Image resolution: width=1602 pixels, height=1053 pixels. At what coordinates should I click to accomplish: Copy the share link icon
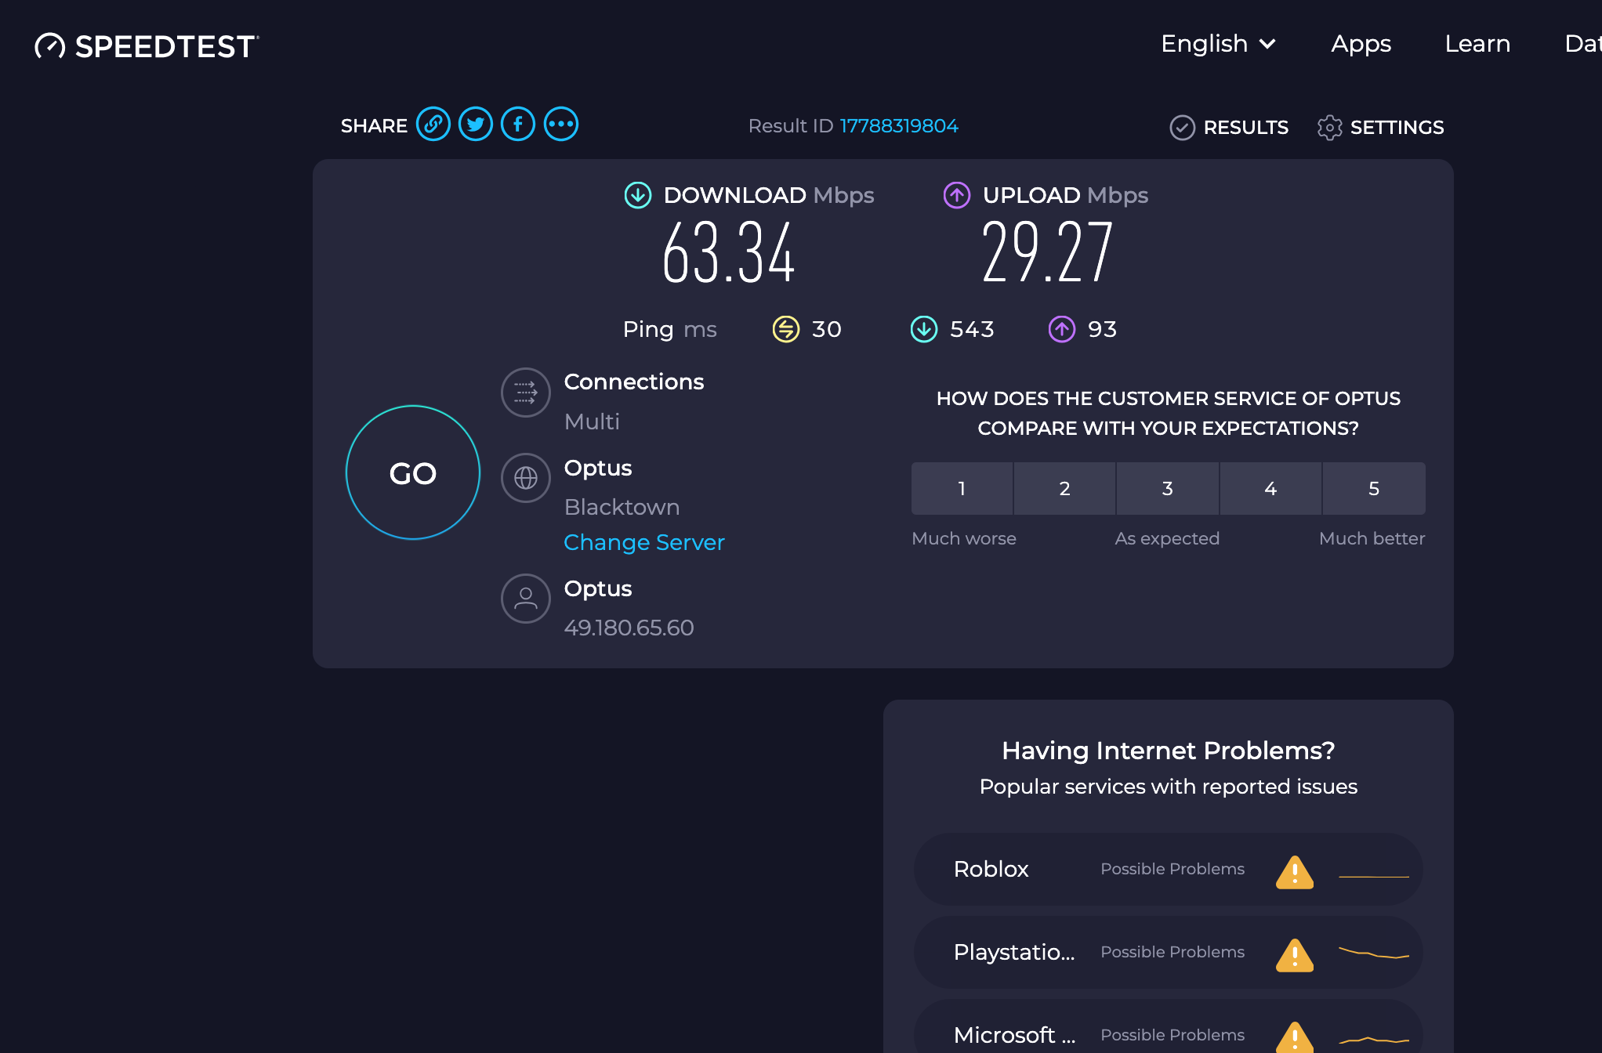(x=433, y=124)
